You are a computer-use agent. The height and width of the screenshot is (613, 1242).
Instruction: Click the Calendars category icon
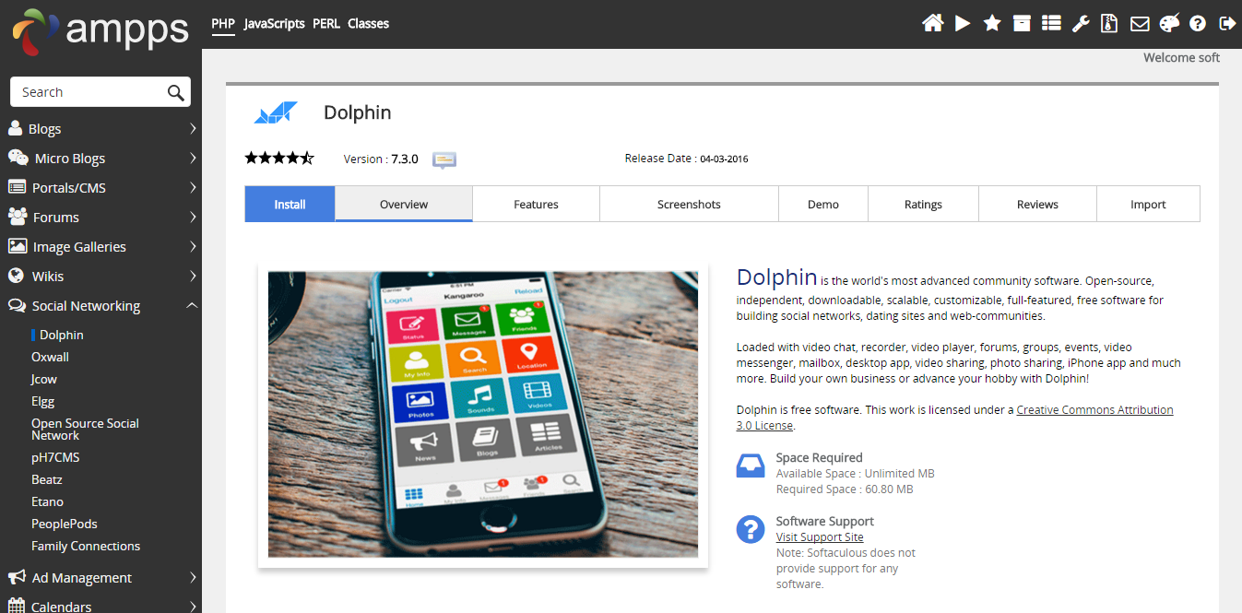coord(17,607)
